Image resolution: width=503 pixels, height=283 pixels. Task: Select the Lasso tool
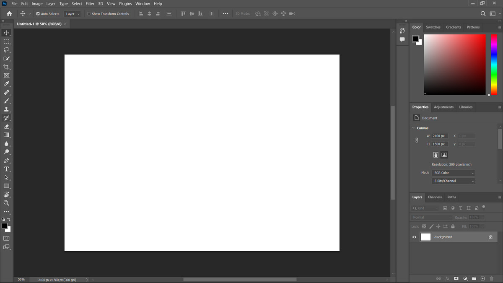pos(6,50)
